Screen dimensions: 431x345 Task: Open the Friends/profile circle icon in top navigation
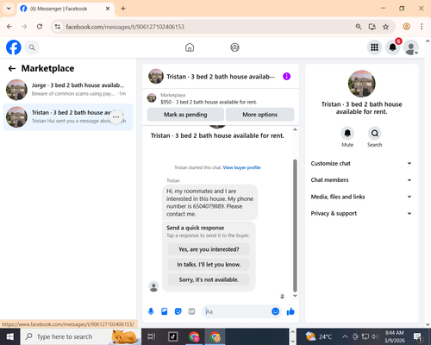pos(234,47)
